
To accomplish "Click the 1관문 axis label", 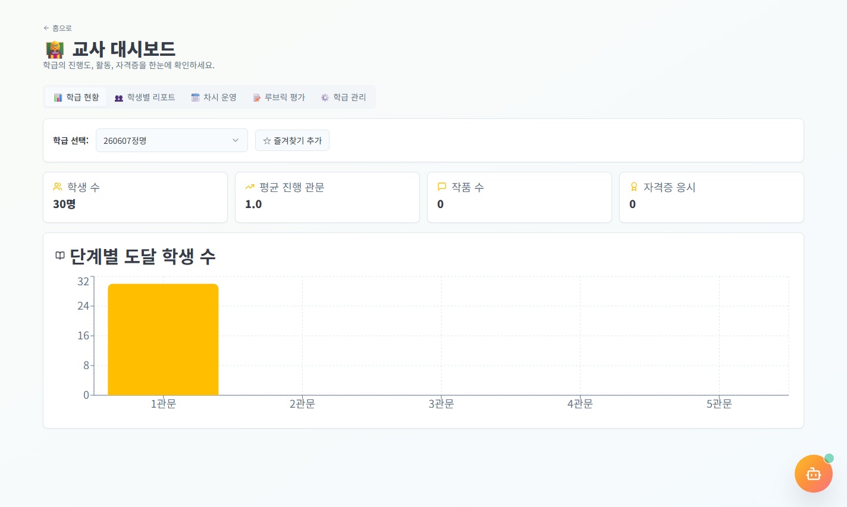I will pyautogui.click(x=163, y=404).
